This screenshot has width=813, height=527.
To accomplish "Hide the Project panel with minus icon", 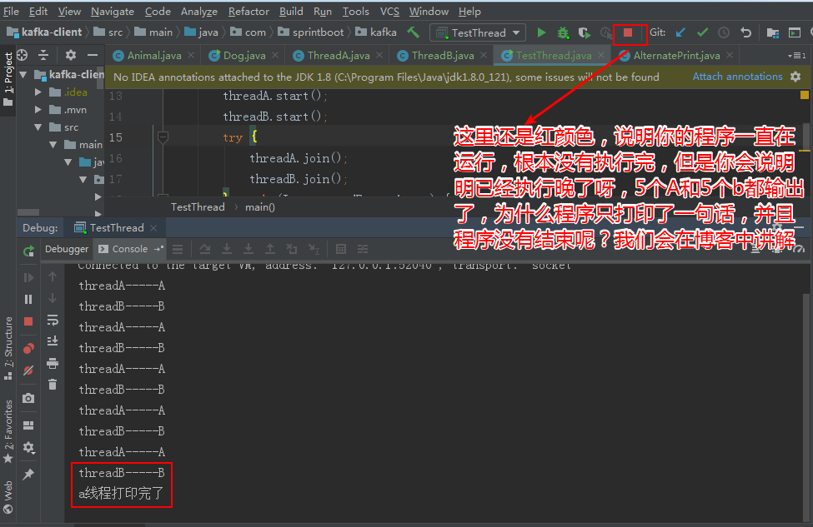I will 93,55.
